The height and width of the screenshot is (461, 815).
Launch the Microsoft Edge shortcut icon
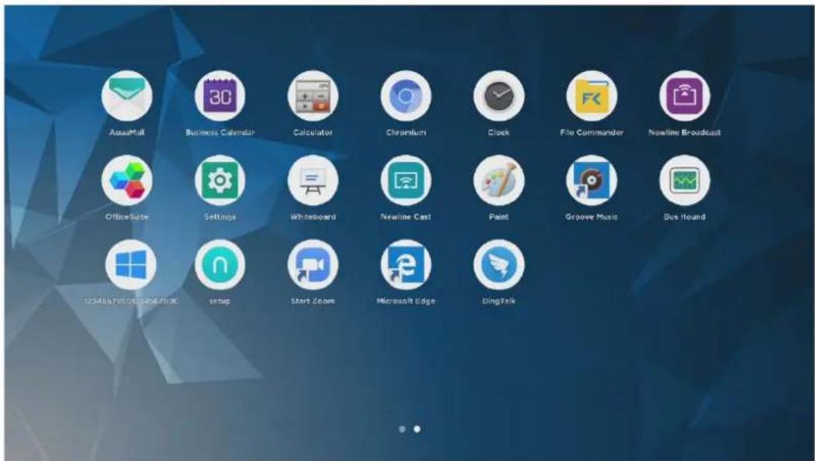[x=406, y=265]
